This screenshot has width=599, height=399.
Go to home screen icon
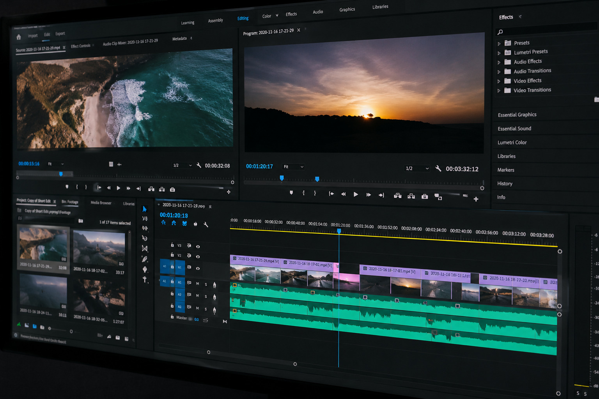18,37
